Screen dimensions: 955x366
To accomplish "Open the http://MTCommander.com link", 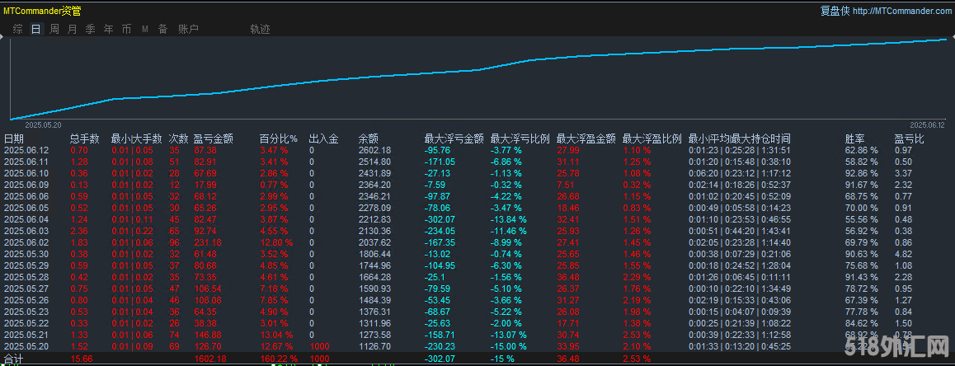I will point(901,11).
